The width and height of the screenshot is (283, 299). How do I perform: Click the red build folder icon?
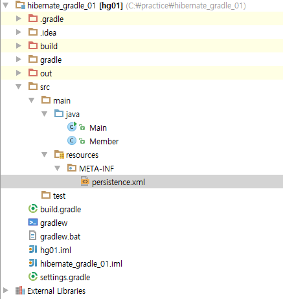click(33, 46)
